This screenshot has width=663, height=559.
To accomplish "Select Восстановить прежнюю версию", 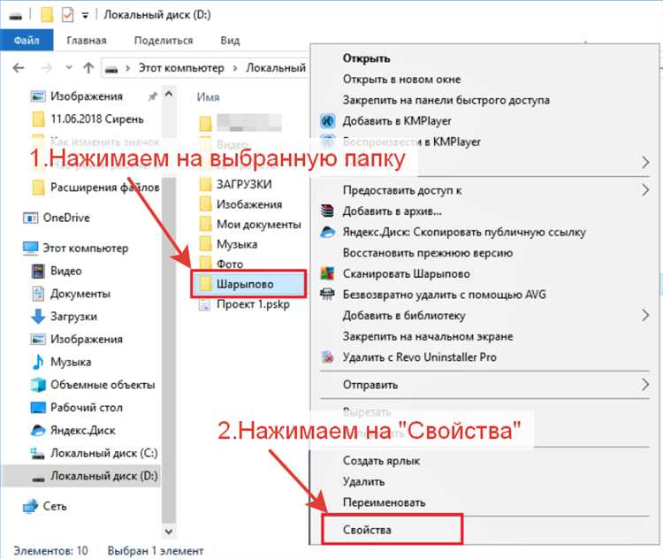I will coord(485,253).
